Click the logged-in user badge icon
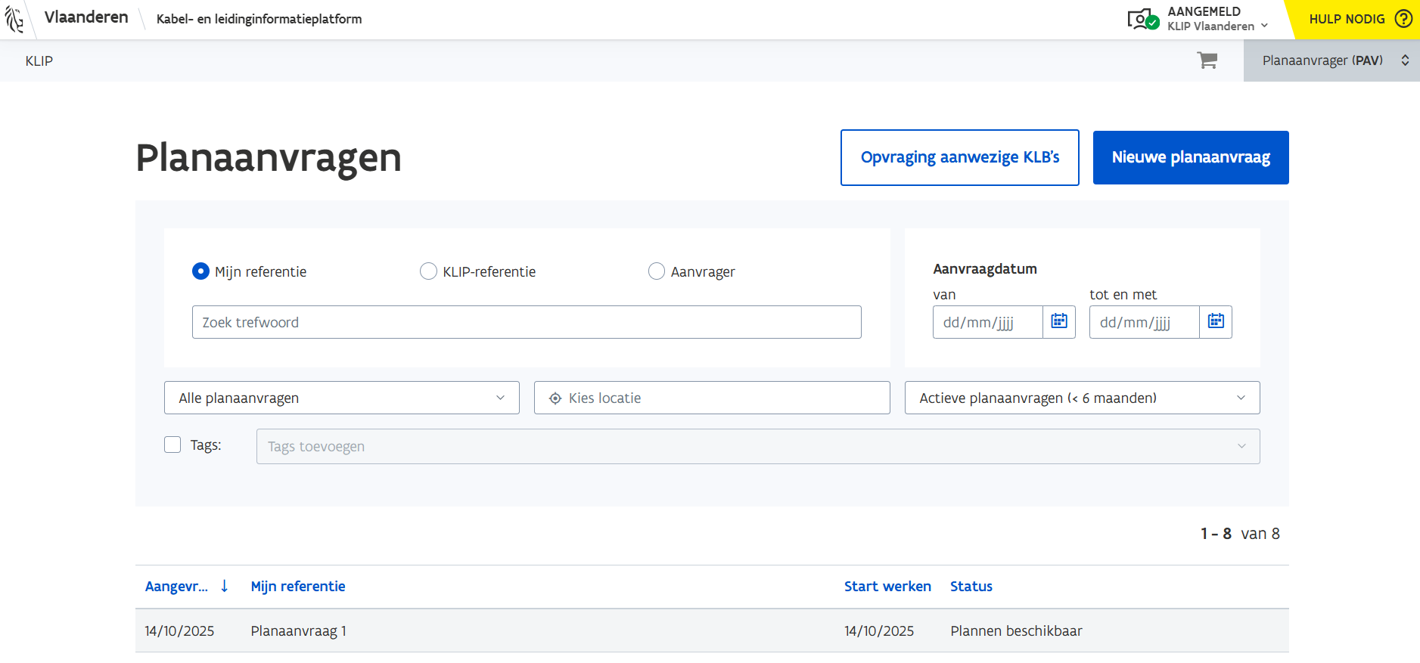The image size is (1420, 663). [x=1142, y=19]
